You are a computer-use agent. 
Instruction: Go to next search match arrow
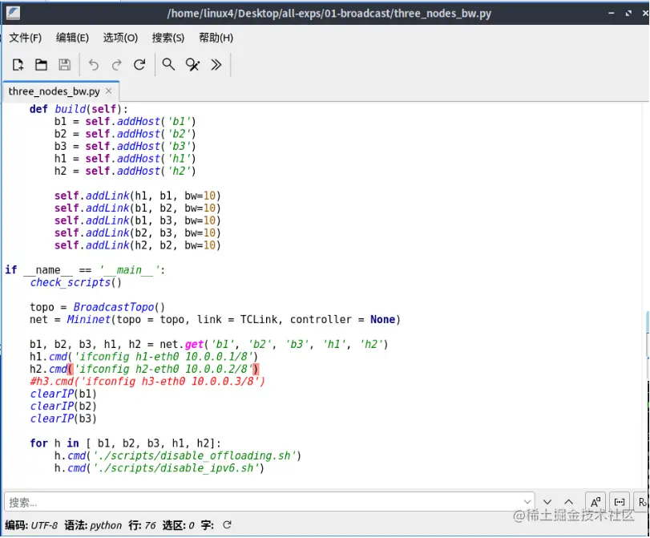tap(547, 503)
